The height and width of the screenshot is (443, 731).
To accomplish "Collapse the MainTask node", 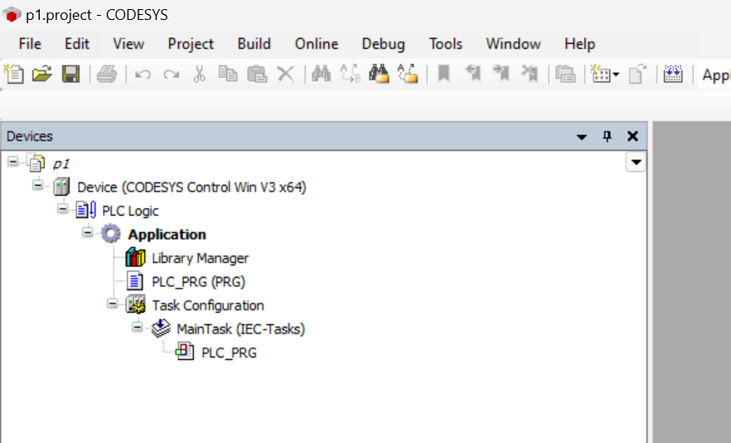I will (x=137, y=327).
